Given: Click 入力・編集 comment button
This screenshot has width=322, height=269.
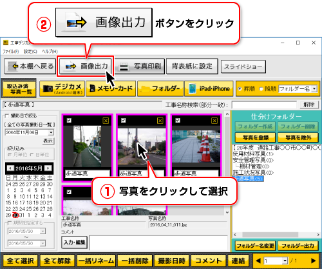Looking at the screenshot, I should [75, 243].
